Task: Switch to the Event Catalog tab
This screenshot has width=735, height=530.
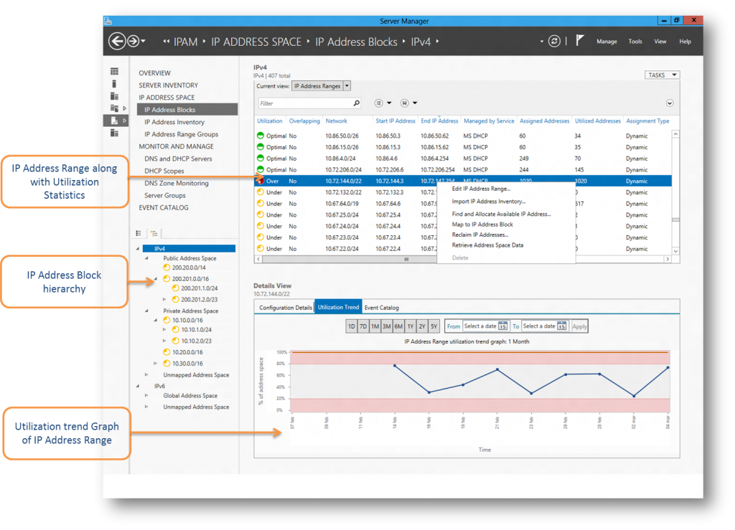Action: [x=382, y=308]
